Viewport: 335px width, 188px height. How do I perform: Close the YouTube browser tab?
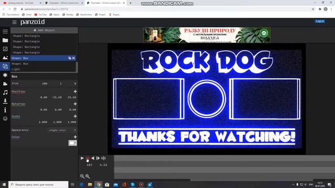(x=40, y=3)
